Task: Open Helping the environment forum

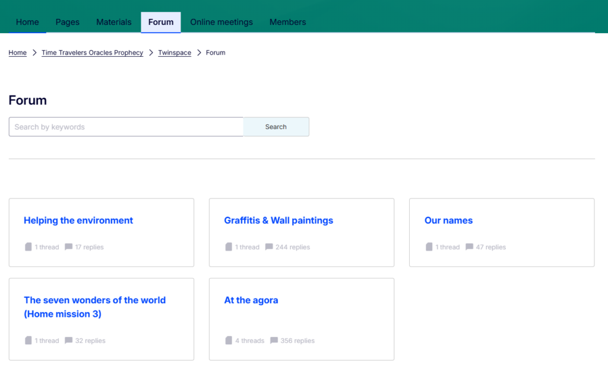Action: [78, 220]
